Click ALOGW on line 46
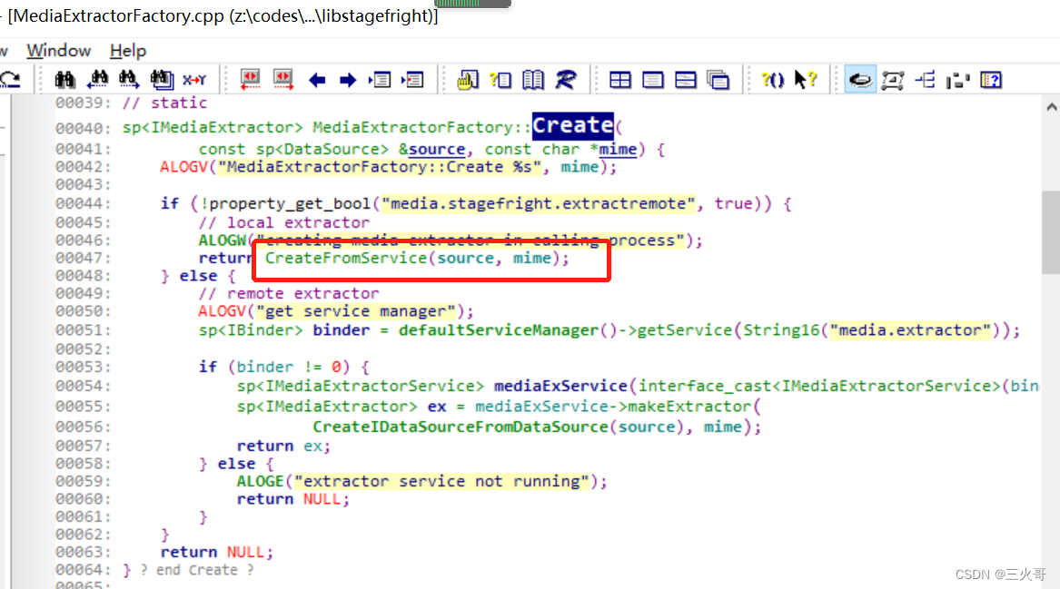This screenshot has width=1060, height=589. (x=223, y=241)
